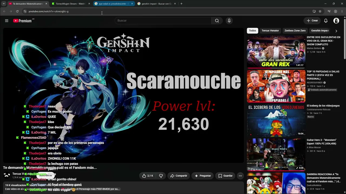The image size is (346, 194).
Task: Select the 'Zenless Zone Zero' filter chip
Action: tap(295, 31)
